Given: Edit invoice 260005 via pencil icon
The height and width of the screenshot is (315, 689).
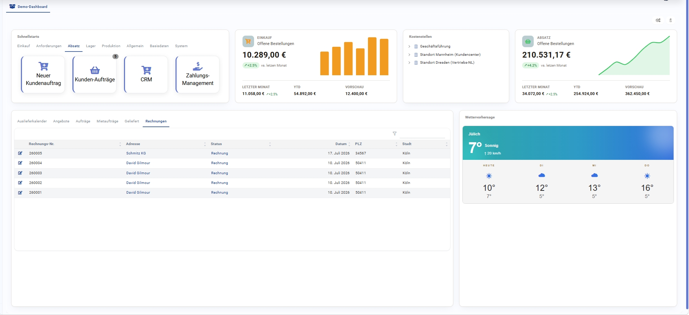Looking at the screenshot, I should 20,153.
